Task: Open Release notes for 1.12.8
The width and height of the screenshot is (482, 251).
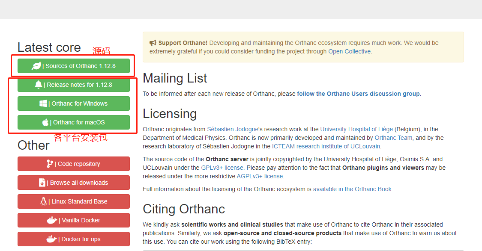Action: coord(73,85)
